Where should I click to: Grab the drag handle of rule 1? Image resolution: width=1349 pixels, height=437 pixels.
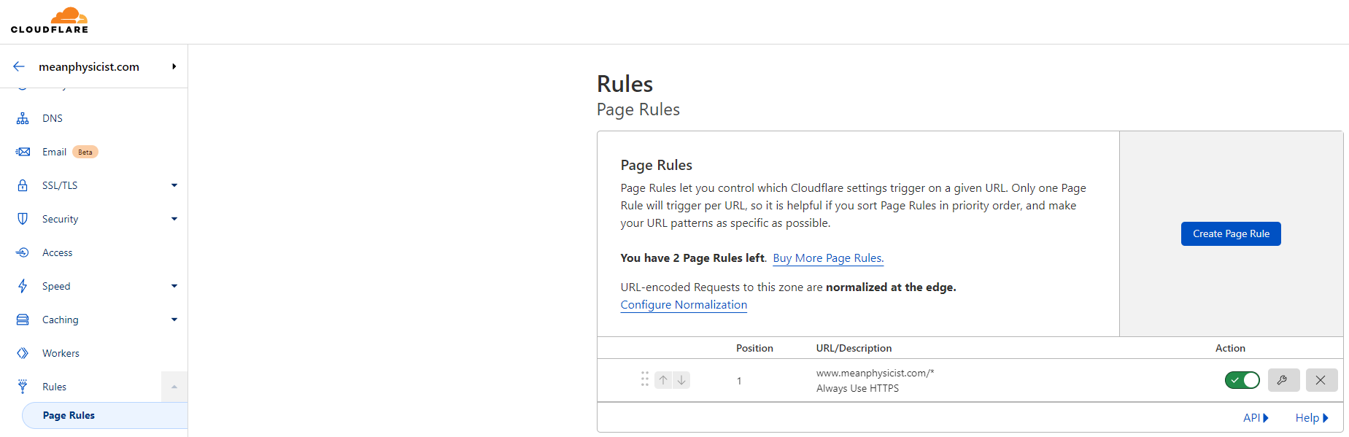[644, 379]
